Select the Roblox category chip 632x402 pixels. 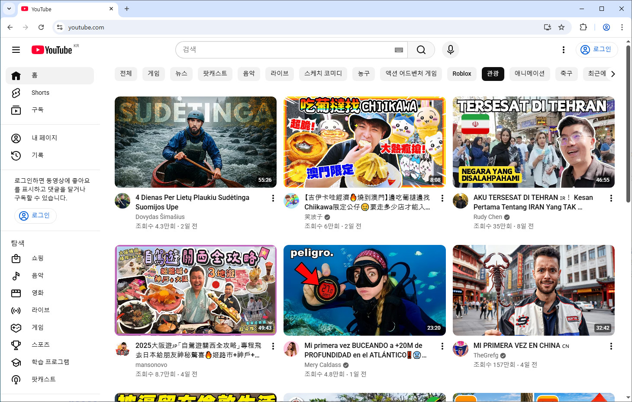[x=461, y=74]
